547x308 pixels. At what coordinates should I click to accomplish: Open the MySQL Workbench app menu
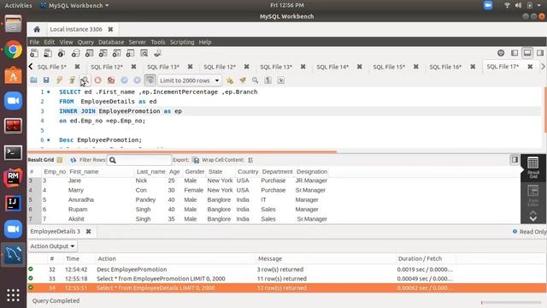pyautogui.click(x=74, y=5)
